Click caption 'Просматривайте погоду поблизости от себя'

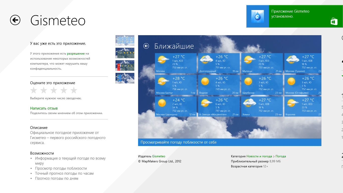click(x=179, y=142)
